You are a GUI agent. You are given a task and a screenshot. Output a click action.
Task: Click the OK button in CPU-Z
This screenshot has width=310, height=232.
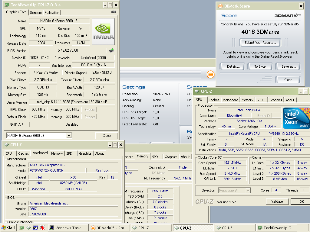[301, 201]
